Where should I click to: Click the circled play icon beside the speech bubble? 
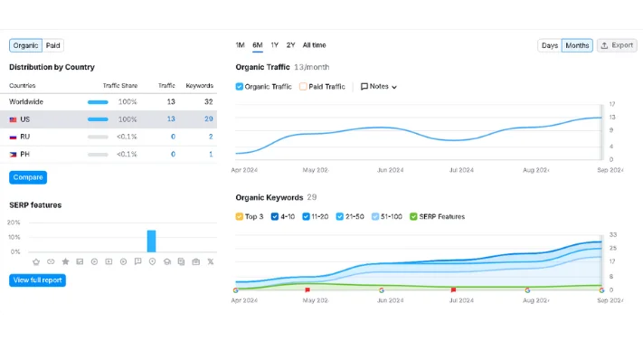[x=123, y=261]
